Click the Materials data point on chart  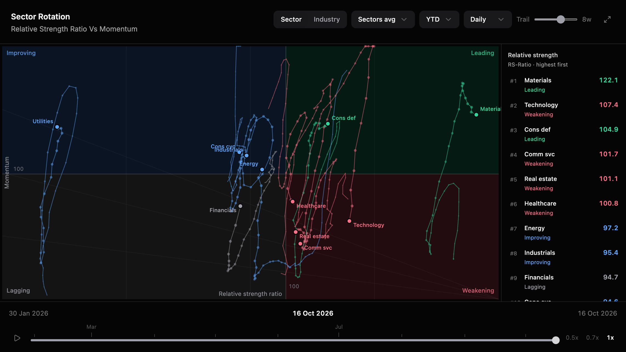(x=476, y=115)
